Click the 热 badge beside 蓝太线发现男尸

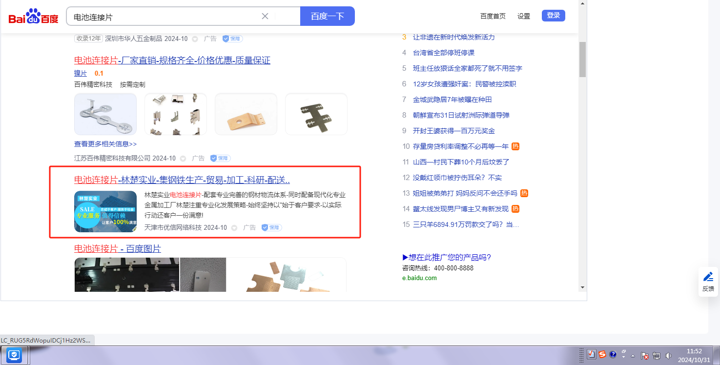[515, 209]
